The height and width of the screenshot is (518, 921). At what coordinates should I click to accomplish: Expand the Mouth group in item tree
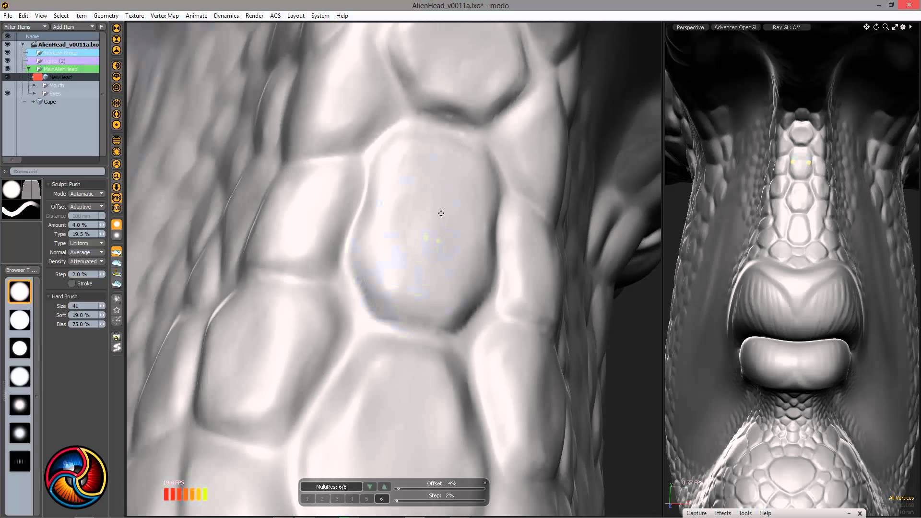point(35,85)
